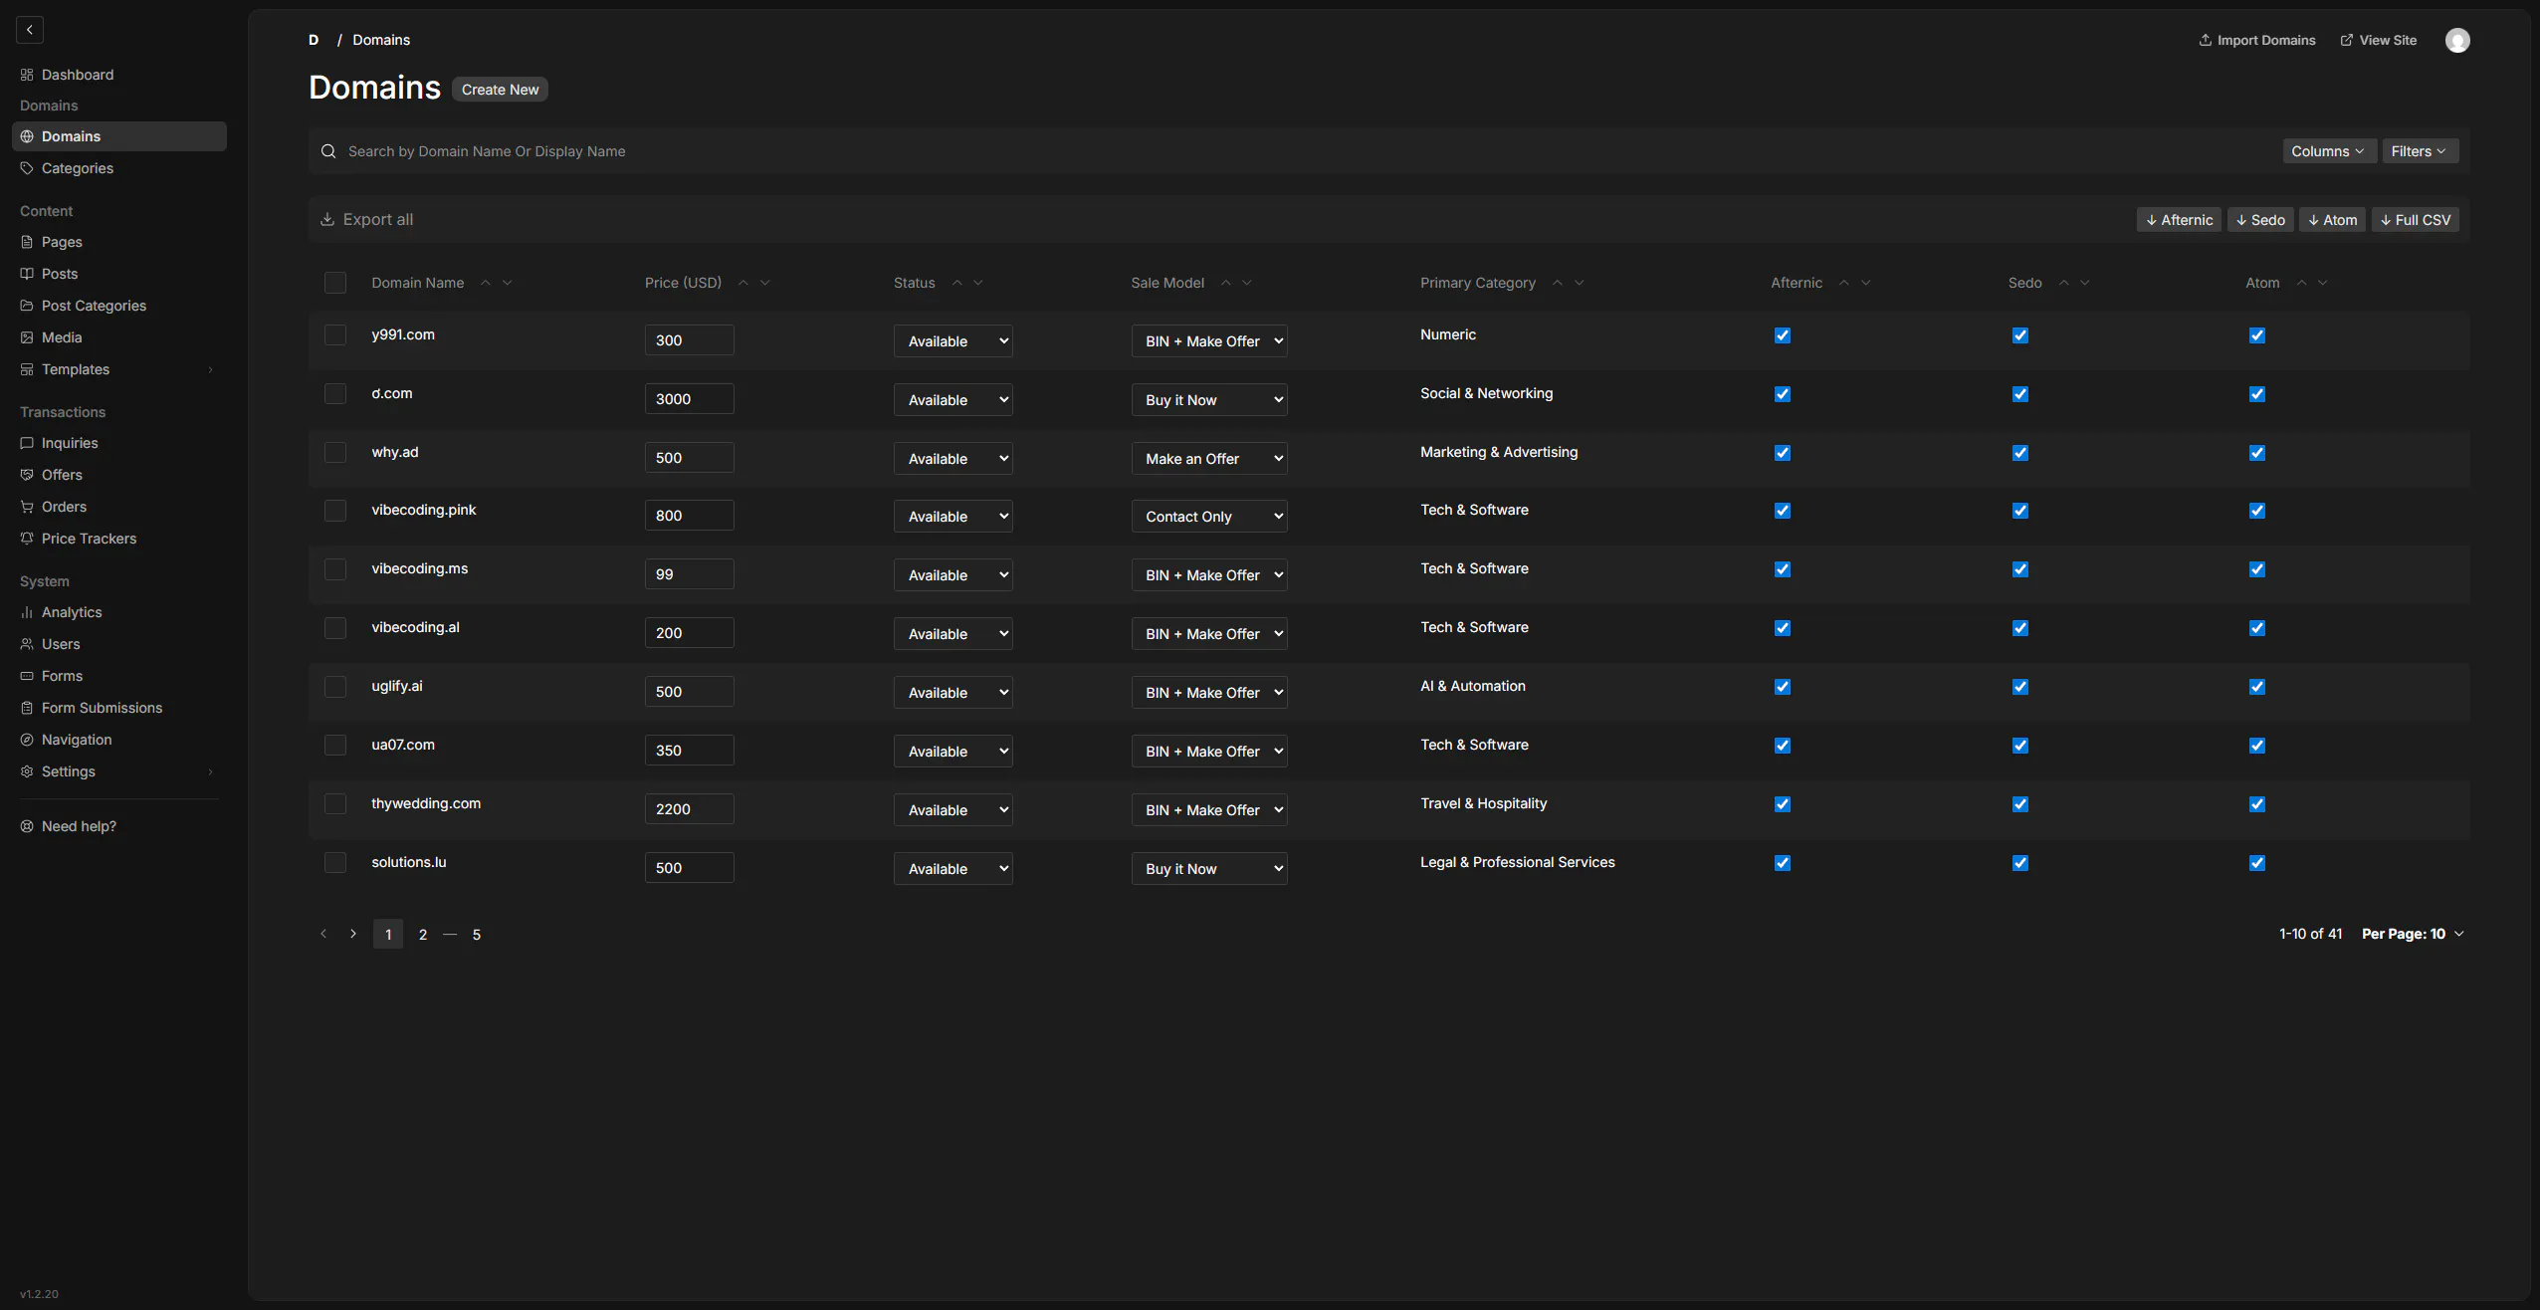Click Export all

point(366,219)
